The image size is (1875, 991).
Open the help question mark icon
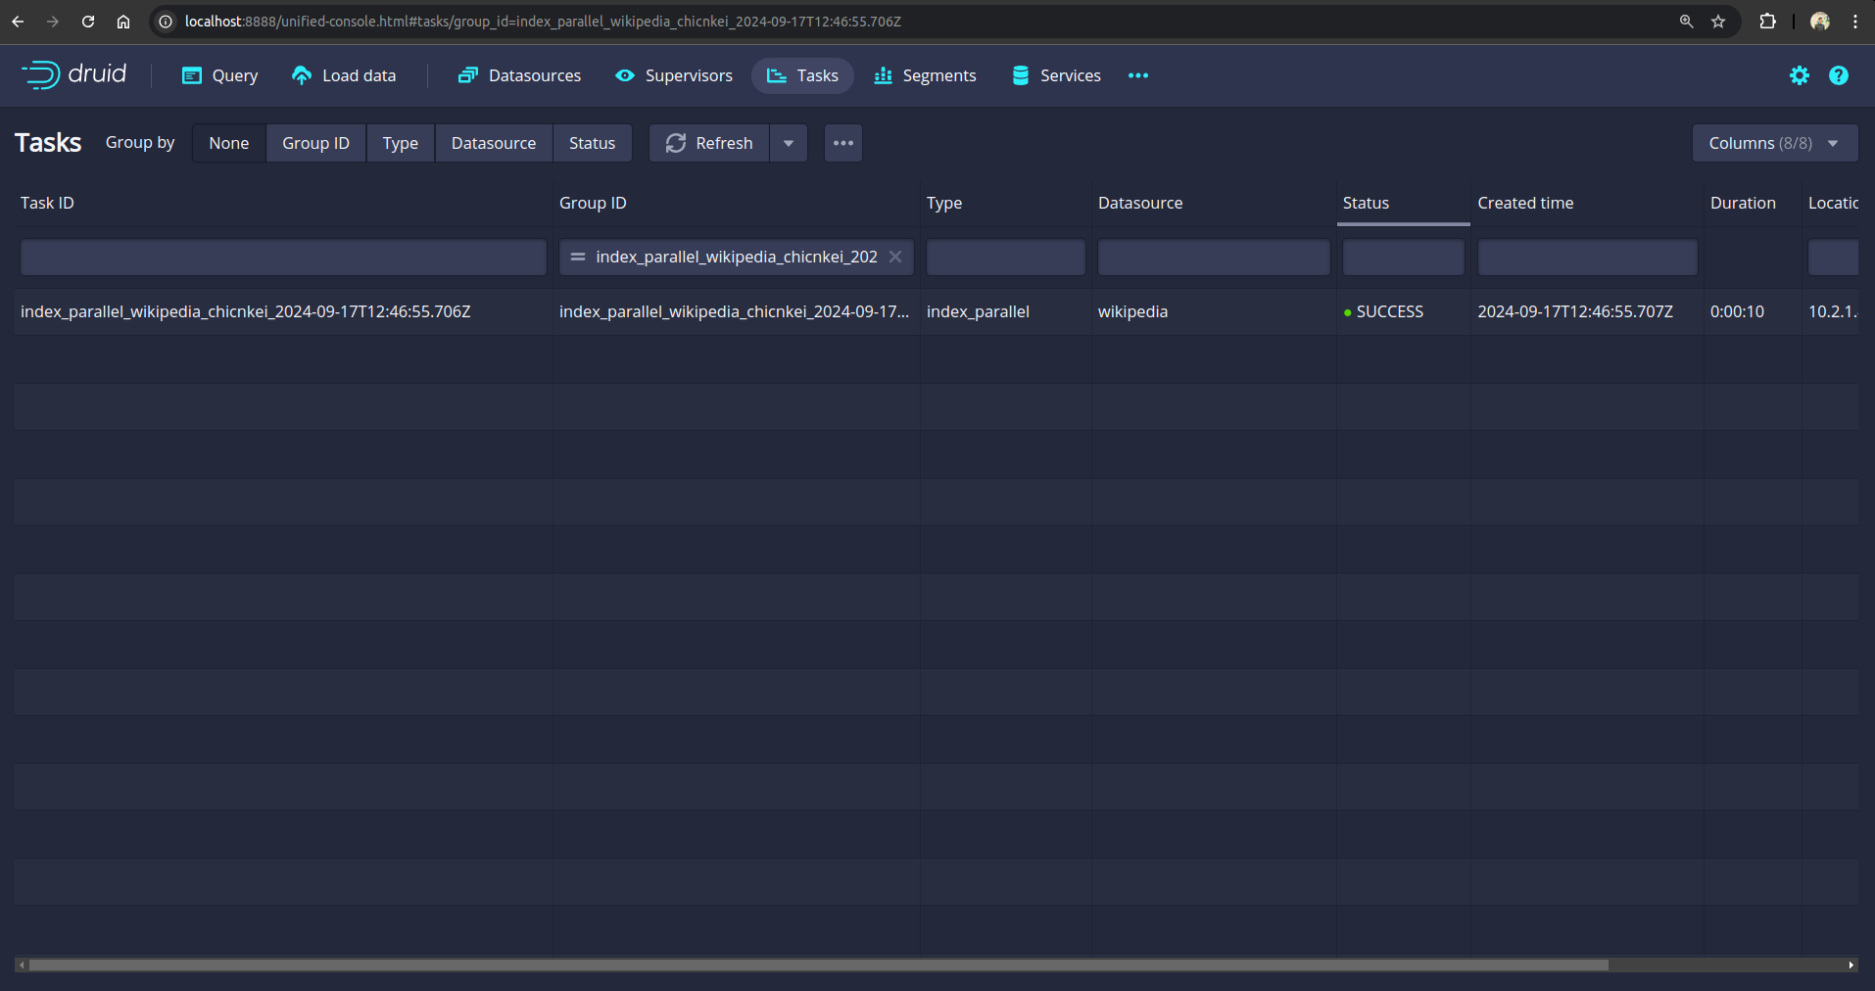[x=1838, y=75]
